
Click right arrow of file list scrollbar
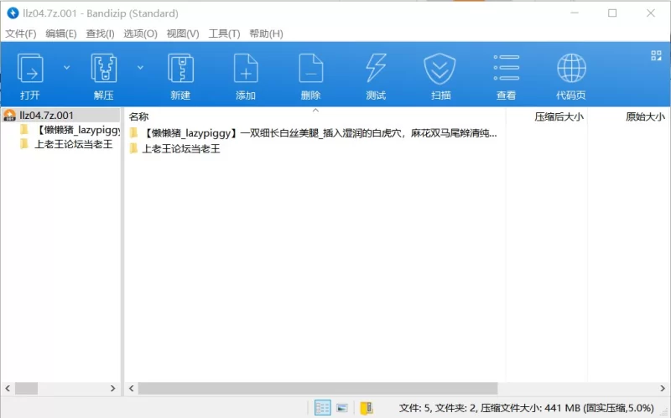[x=663, y=388]
